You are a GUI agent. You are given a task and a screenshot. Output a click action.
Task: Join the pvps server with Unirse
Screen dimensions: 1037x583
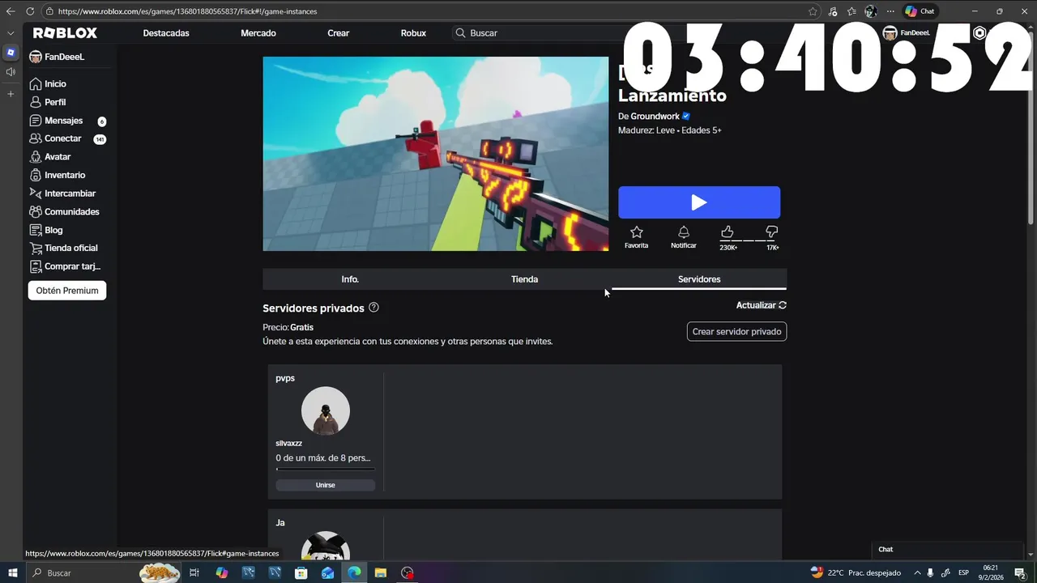click(325, 485)
